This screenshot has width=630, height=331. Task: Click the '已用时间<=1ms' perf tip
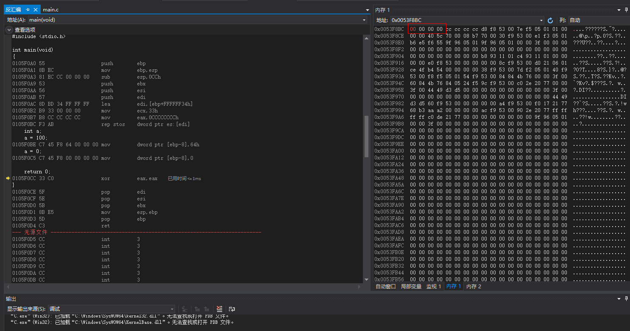pyautogui.click(x=184, y=178)
